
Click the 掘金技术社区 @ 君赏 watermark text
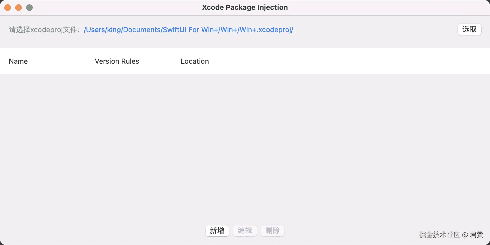coord(451,235)
